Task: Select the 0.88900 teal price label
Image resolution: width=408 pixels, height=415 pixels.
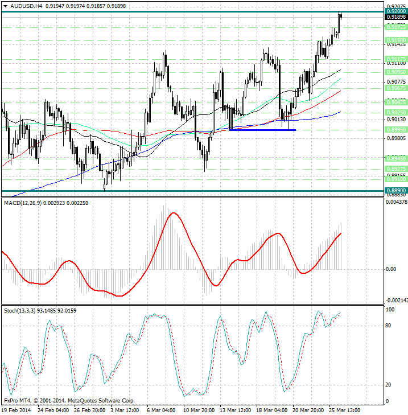Action: [396, 191]
